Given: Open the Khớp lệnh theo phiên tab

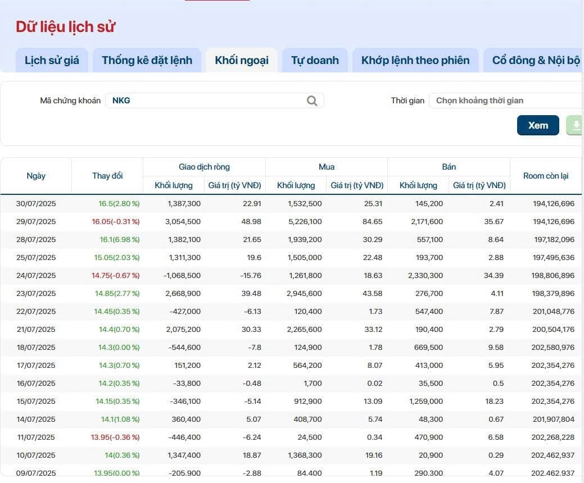Looking at the screenshot, I should (415, 60).
